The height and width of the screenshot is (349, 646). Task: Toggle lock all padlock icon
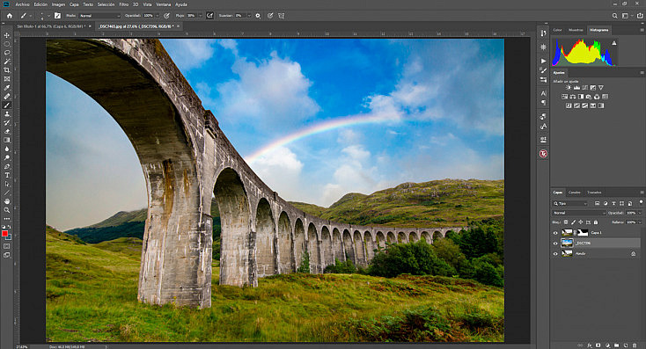[596, 222]
